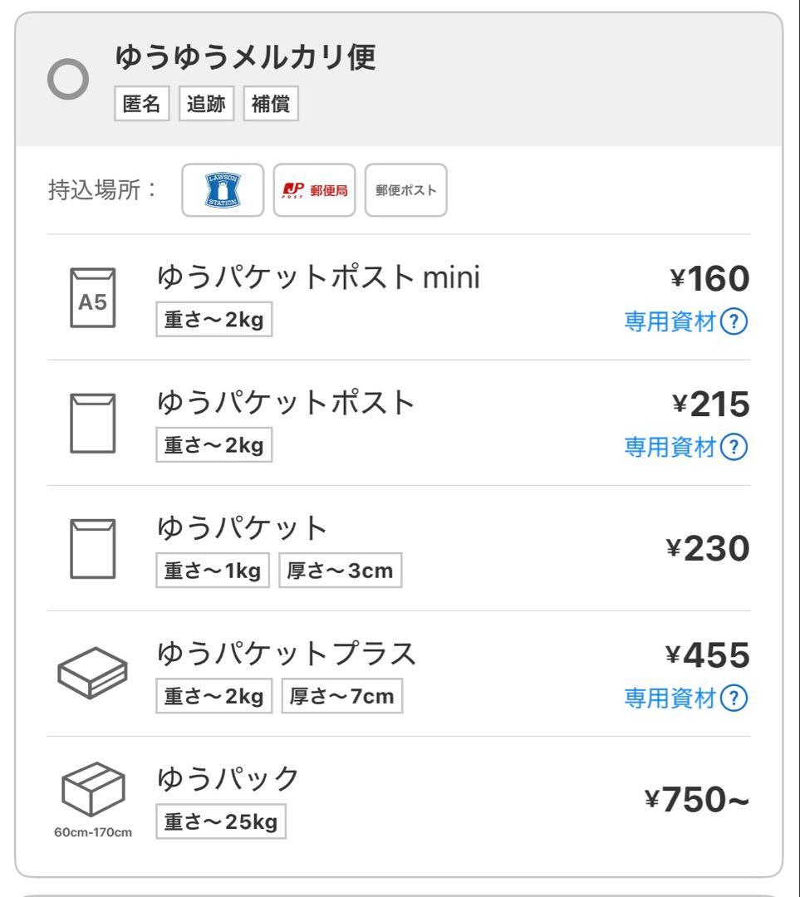Click the 補償 tag

coord(271,105)
